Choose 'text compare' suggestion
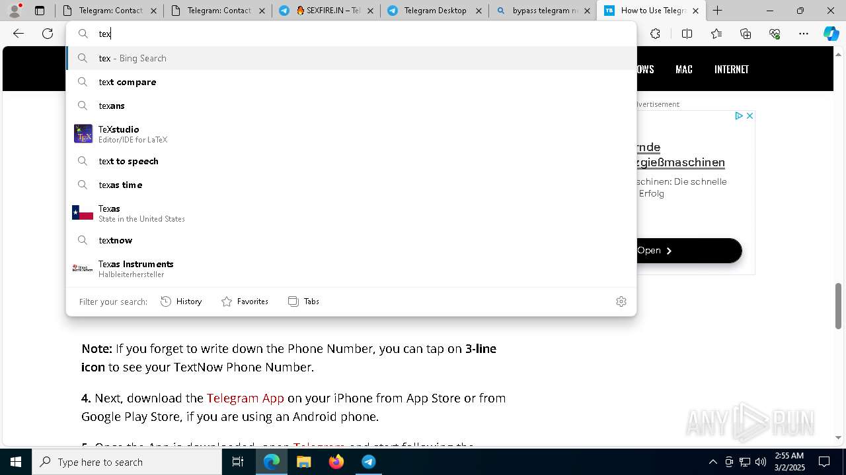This screenshot has height=475, width=846. tap(351, 82)
